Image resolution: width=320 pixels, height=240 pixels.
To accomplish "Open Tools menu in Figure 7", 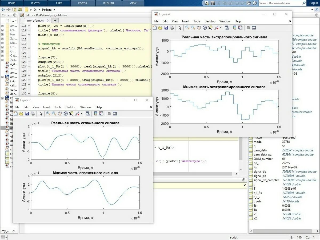I will click(58, 107).
